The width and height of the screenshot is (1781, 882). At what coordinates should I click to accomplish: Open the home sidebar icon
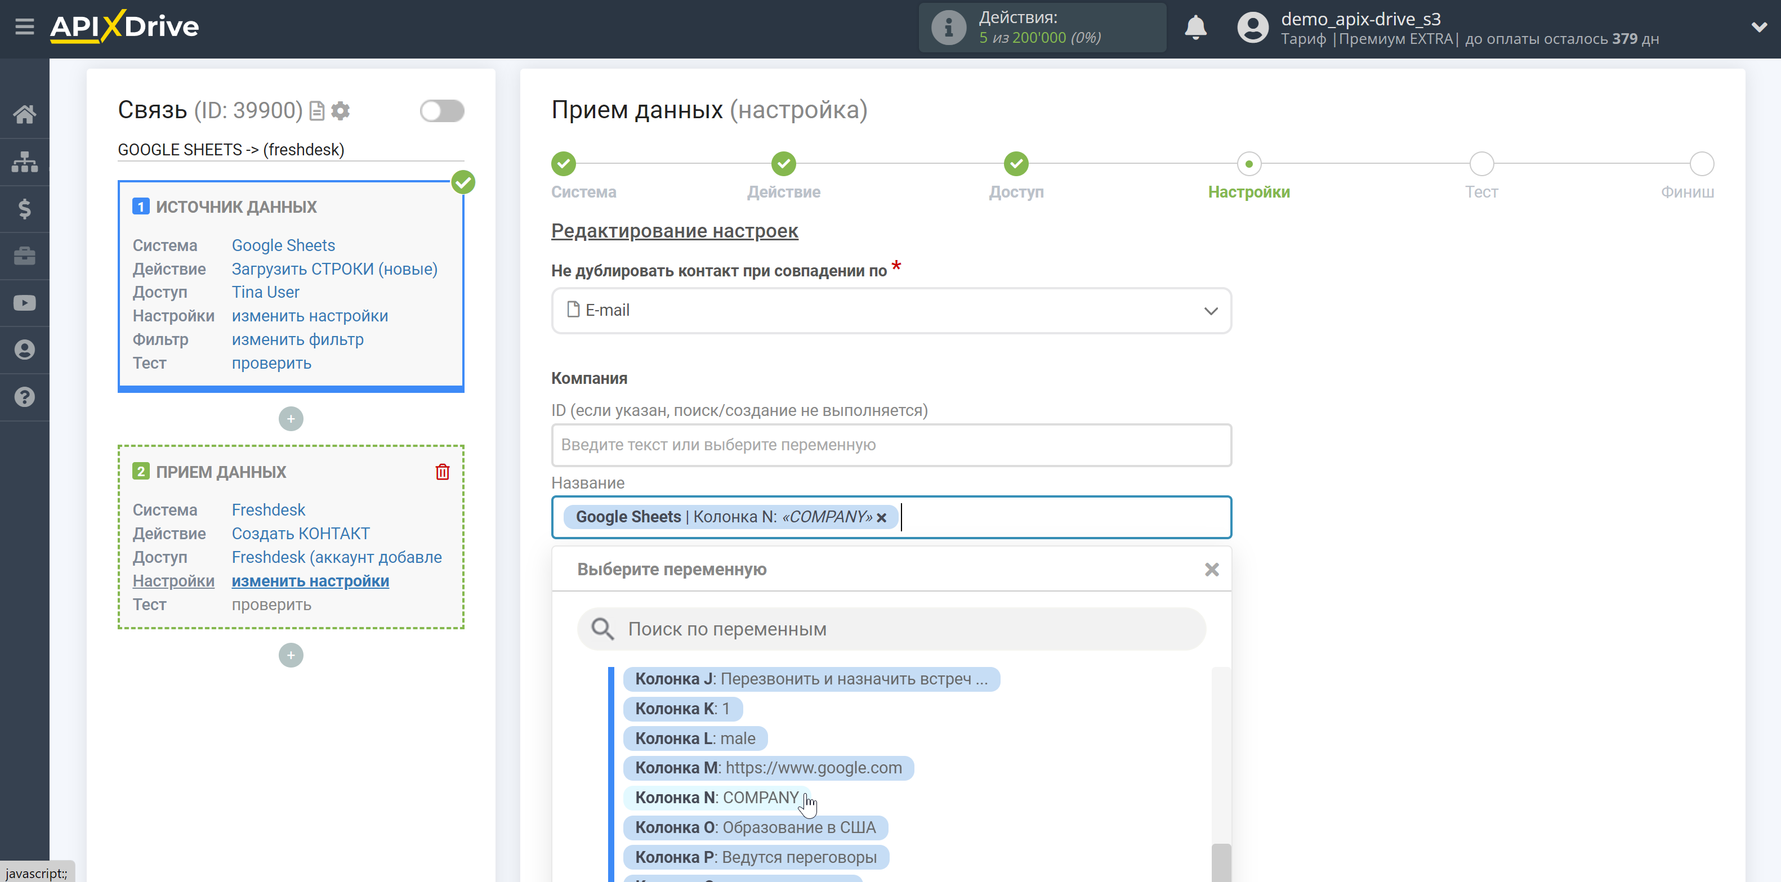point(24,114)
